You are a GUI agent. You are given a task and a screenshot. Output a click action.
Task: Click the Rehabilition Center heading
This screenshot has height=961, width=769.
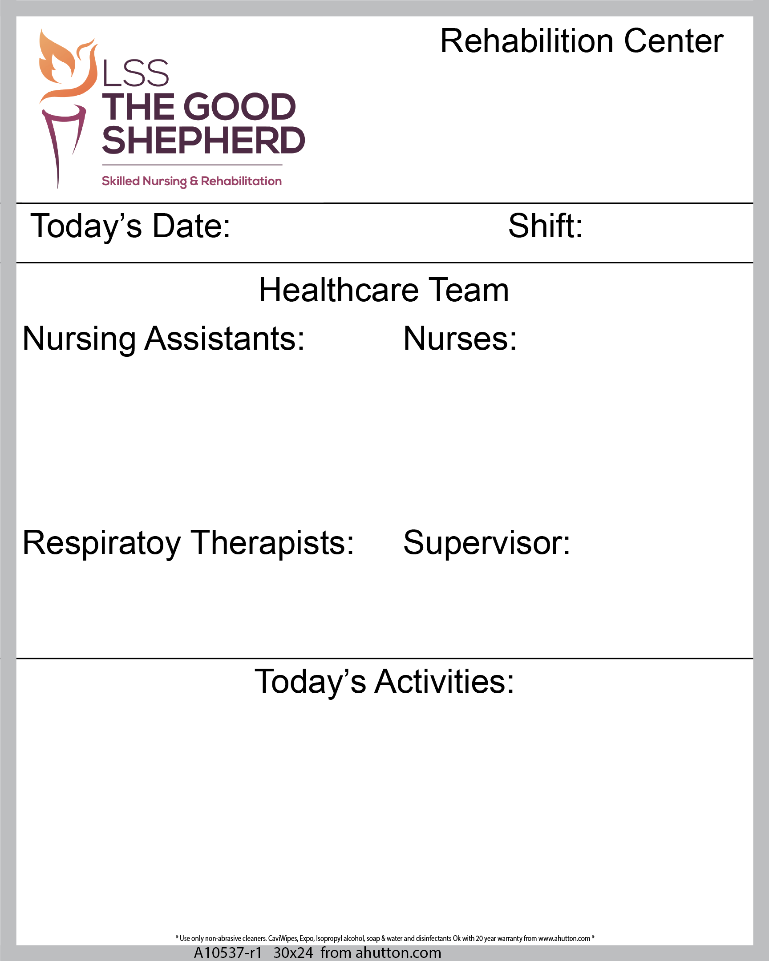coord(582,41)
